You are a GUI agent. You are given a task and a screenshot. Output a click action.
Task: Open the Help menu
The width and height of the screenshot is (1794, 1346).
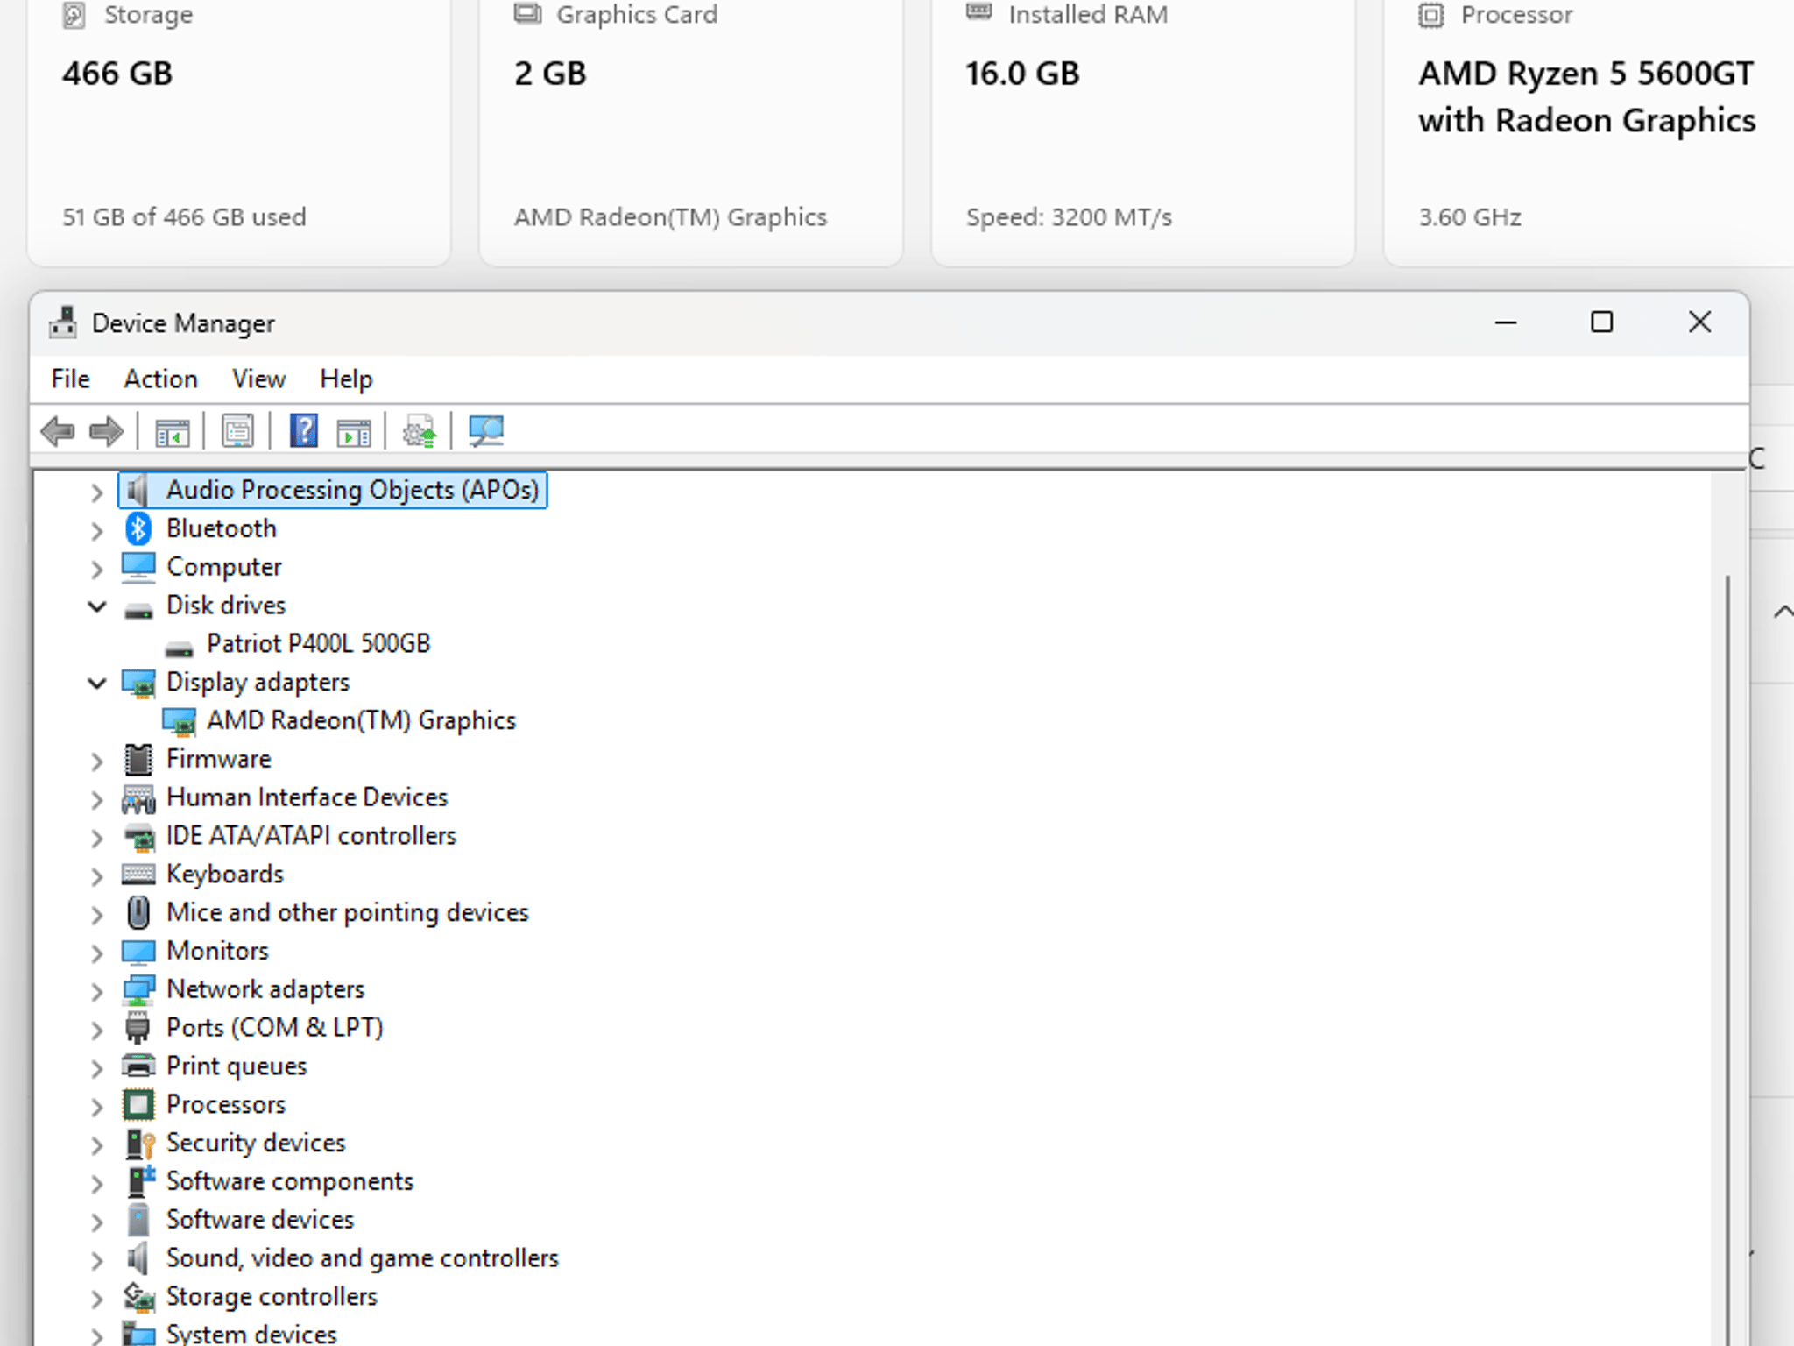click(346, 379)
